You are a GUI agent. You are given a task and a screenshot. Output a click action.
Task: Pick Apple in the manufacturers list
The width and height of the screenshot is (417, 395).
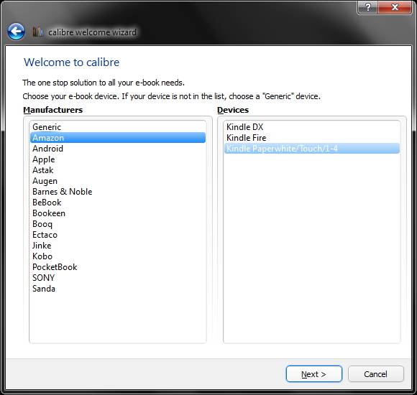pyautogui.click(x=118, y=159)
